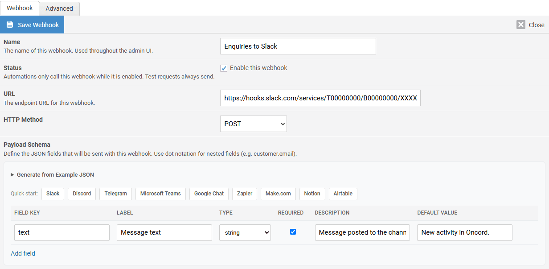
Task: Click the DEFAULT VALUE column header
Action: [x=437, y=213]
